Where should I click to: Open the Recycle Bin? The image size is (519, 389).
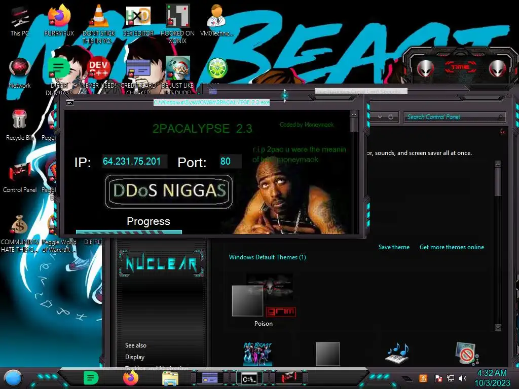pyautogui.click(x=19, y=125)
